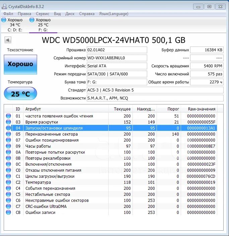This screenshot has height=236, width=229.
Task: Click the Буква тома field F: G:
Action: (x=117, y=82)
